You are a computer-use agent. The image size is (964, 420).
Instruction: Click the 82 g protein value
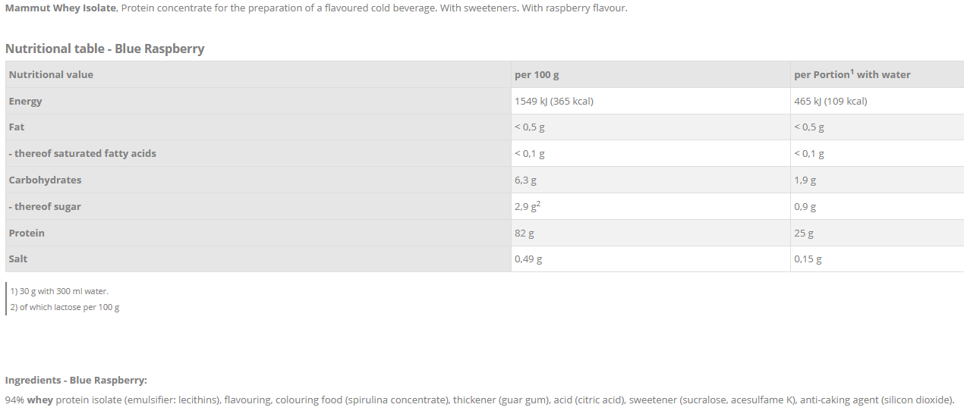[x=524, y=233]
